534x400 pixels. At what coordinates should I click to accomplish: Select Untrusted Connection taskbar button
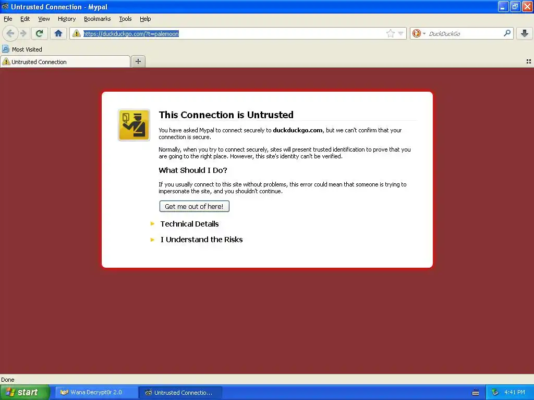click(x=180, y=392)
